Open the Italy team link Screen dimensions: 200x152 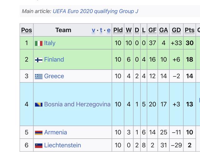coord(50,43)
